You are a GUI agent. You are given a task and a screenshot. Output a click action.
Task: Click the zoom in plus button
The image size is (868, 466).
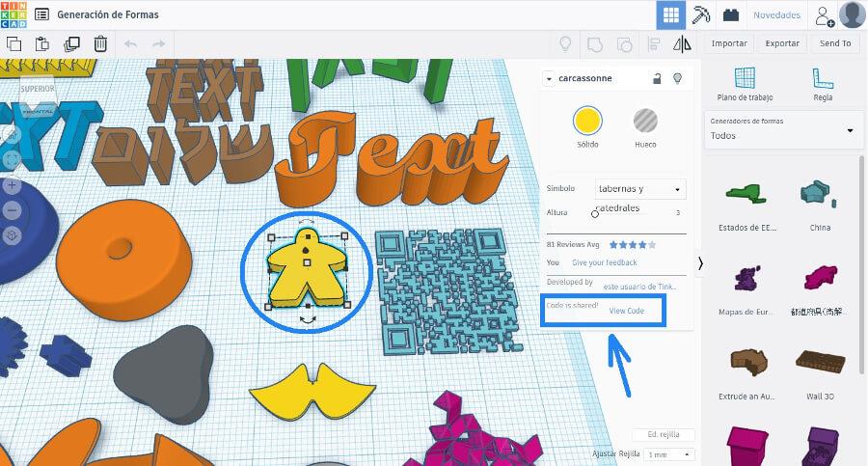pyautogui.click(x=12, y=185)
